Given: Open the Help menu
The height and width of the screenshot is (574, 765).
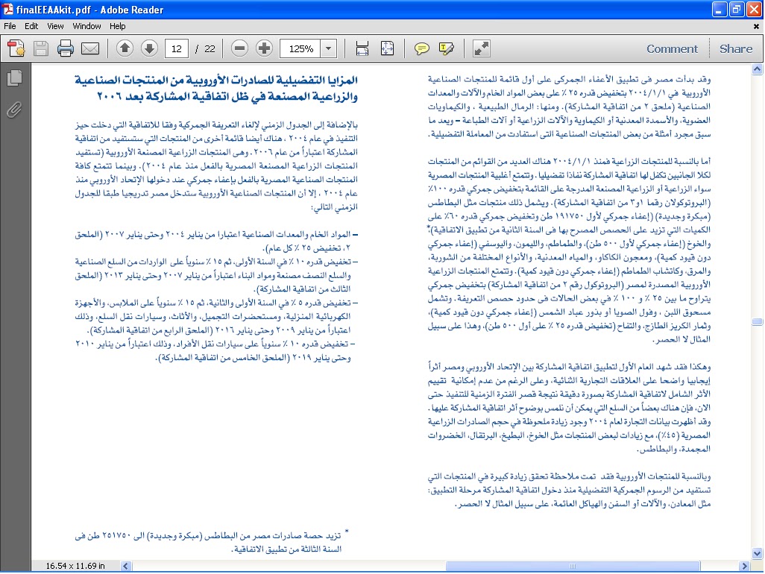Looking at the screenshot, I should tap(117, 26).
